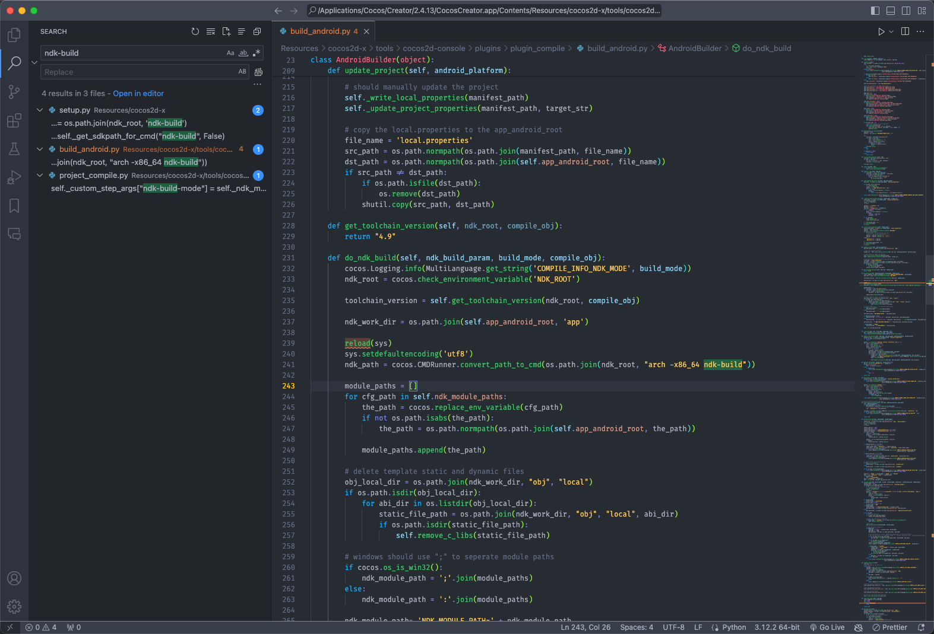
Task: Collapse the Replace field toggle chevron
Action: [34, 62]
